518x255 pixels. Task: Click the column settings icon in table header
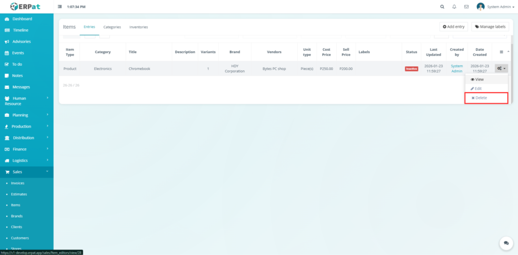(501, 52)
